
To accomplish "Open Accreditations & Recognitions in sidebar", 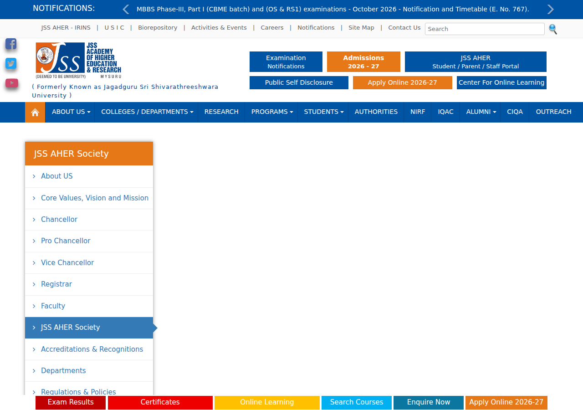I will coord(89,349).
